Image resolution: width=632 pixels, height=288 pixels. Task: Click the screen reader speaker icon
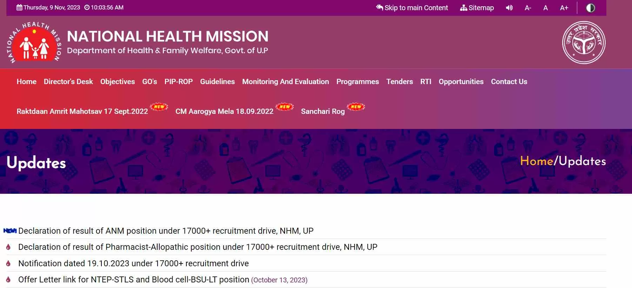click(x=509, y=8)
